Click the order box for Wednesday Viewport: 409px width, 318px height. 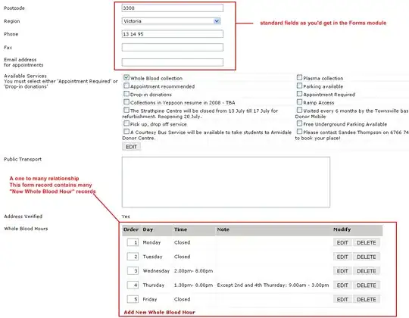coord(133,271)
